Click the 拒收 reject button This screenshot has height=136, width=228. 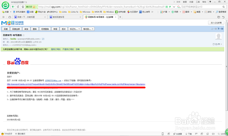click(x=64, y=29)
